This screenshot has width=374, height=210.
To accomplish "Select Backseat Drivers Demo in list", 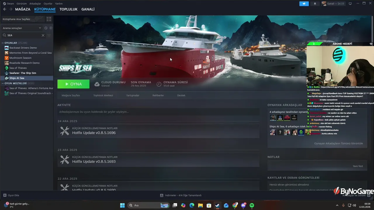I will click(x=27, y=48).
